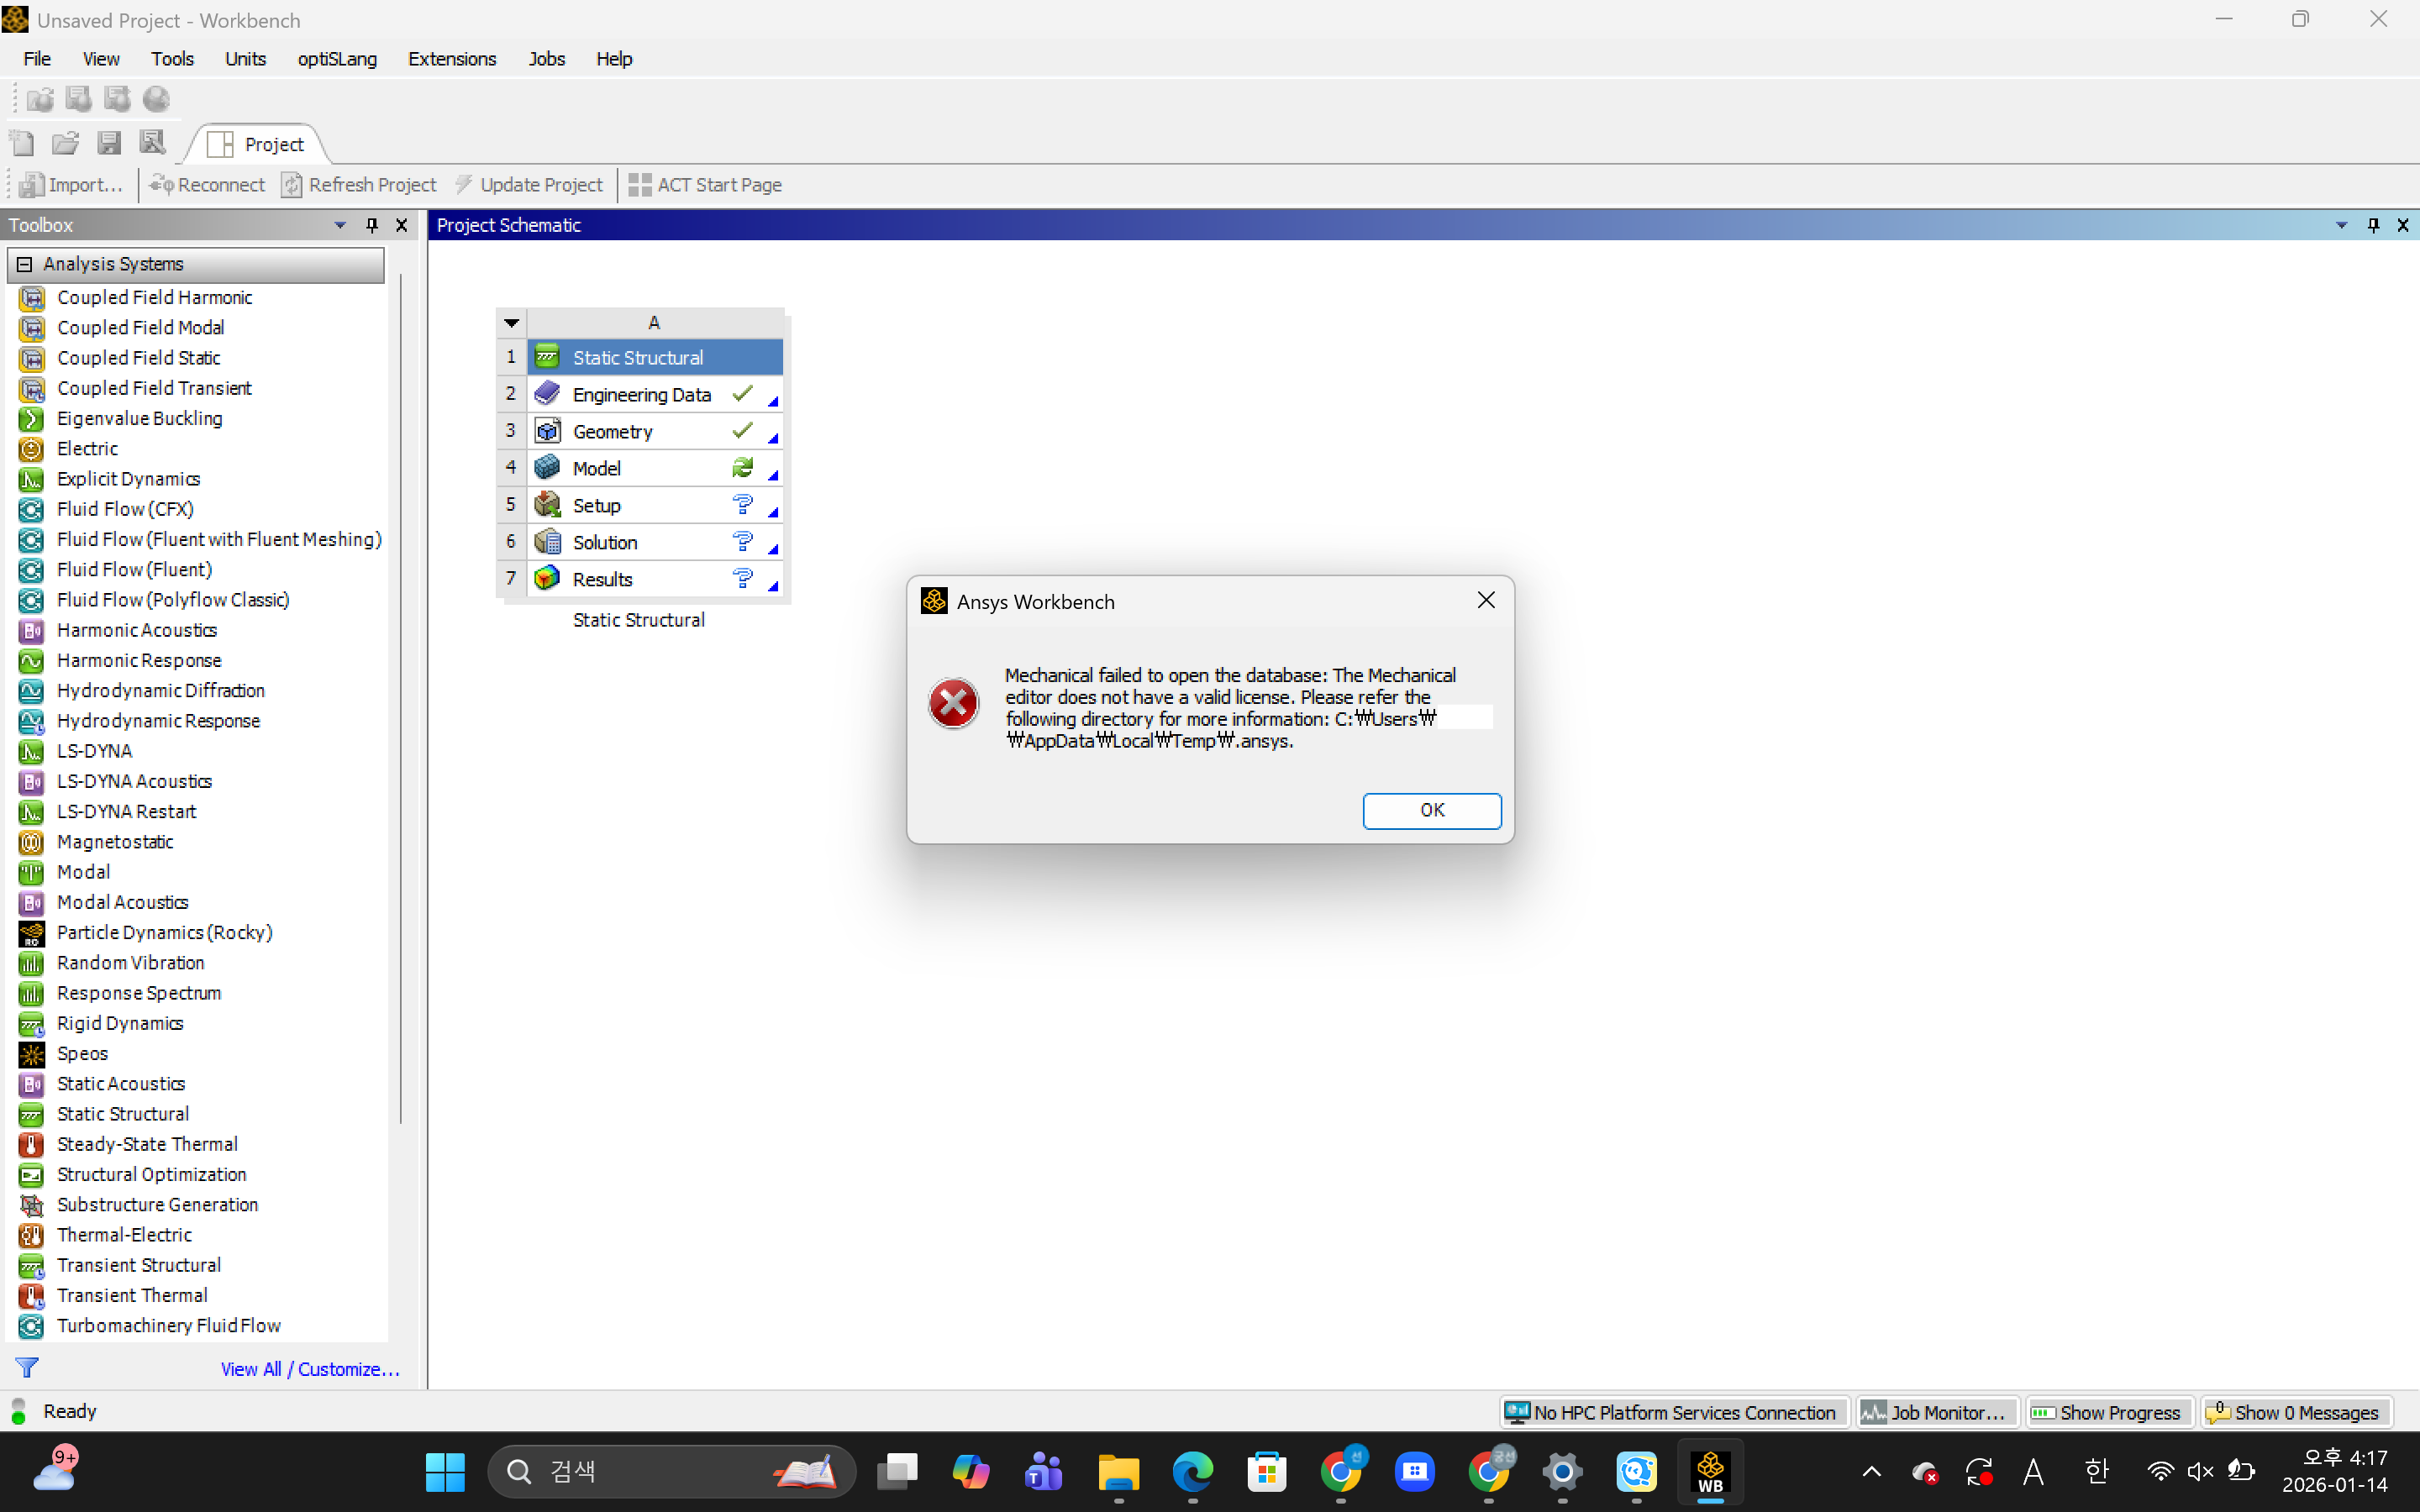Screen dimensions: 2420x1512
Task: Click the View All / Customize link
Action: (309, 1369)
